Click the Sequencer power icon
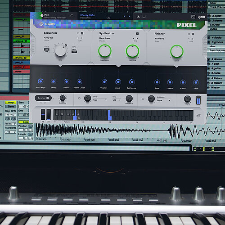Image resolution: width=225 pixels, height=225 pixels. [78, 33]
